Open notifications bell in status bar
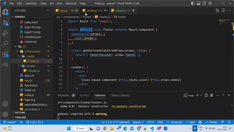The image size is (234, 132). [x=229, y=122]
